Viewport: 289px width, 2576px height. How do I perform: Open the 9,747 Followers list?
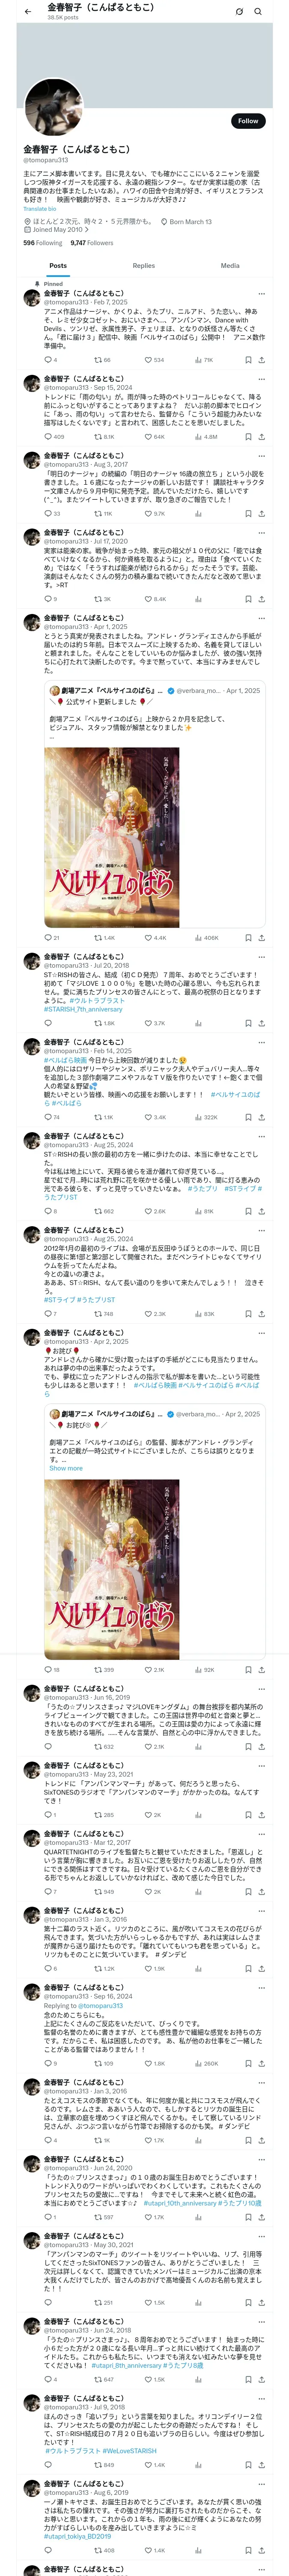pos(92,243)
